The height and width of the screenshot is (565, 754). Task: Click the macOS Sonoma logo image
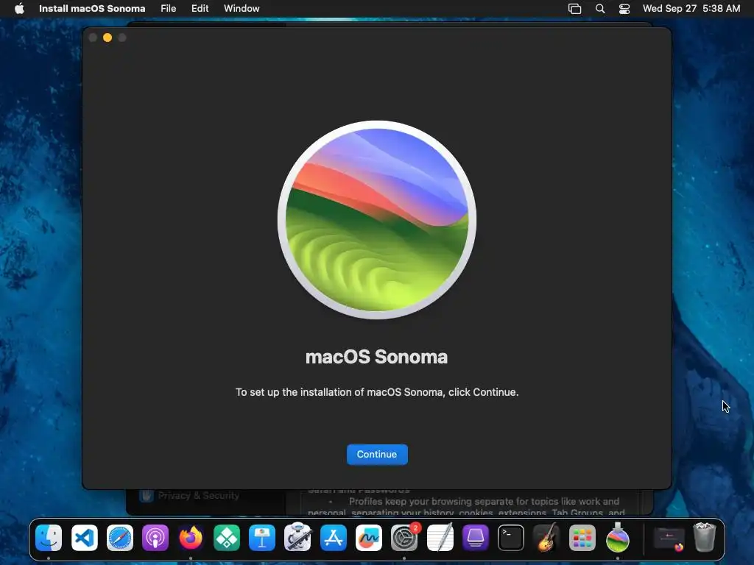[x=377, y=219]
